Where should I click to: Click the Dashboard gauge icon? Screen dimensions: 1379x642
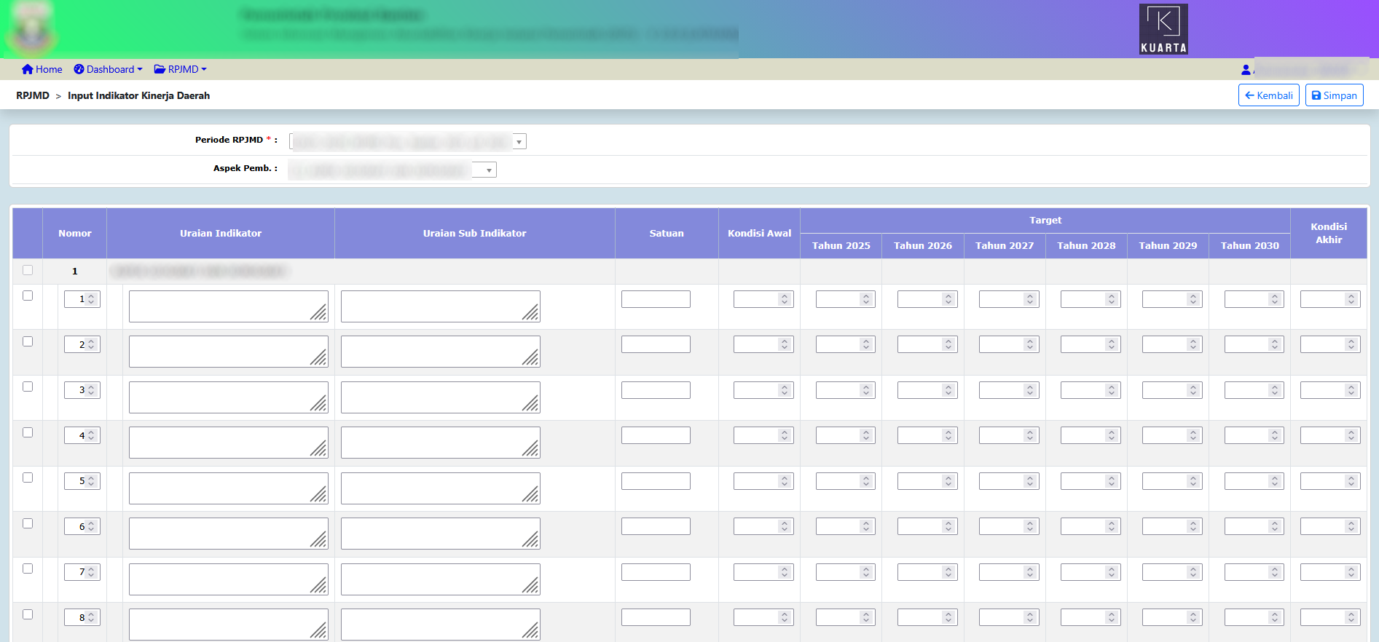79,69
